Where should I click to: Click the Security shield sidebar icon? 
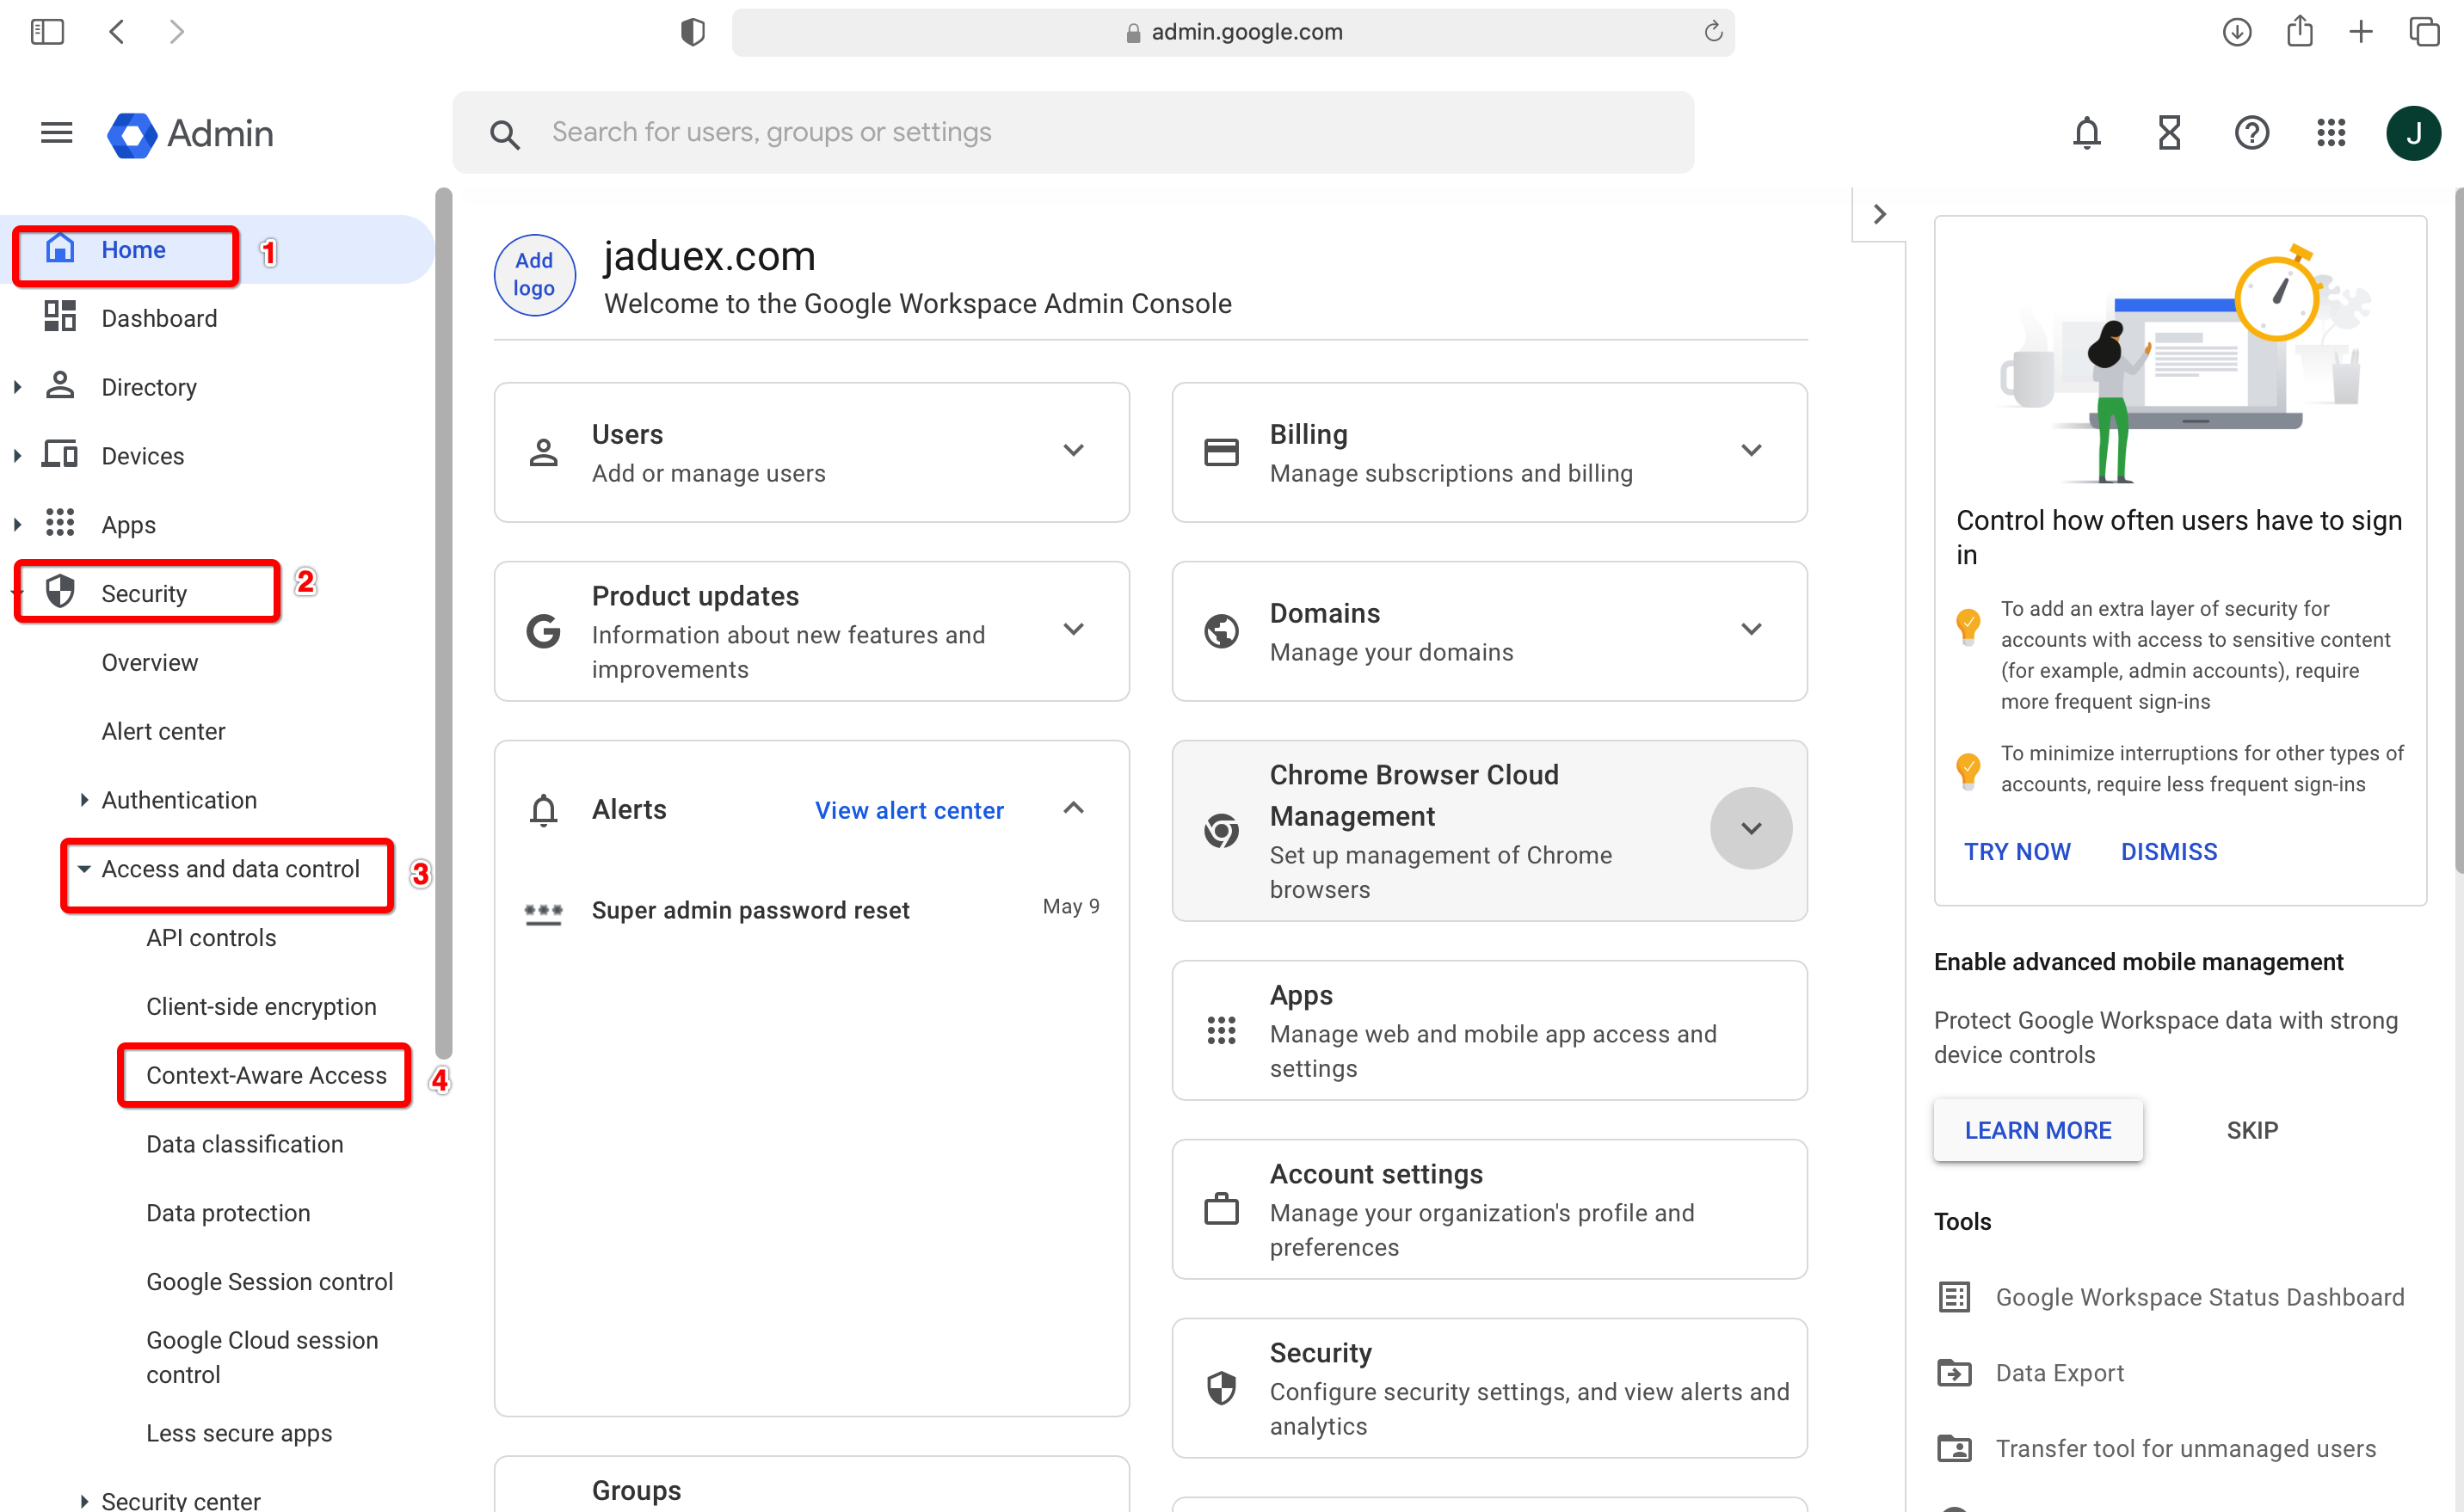click(60, 591)
